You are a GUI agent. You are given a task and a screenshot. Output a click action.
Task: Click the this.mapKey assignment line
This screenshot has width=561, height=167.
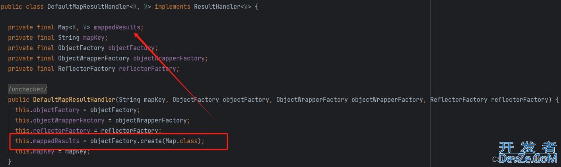coord(52,151)
